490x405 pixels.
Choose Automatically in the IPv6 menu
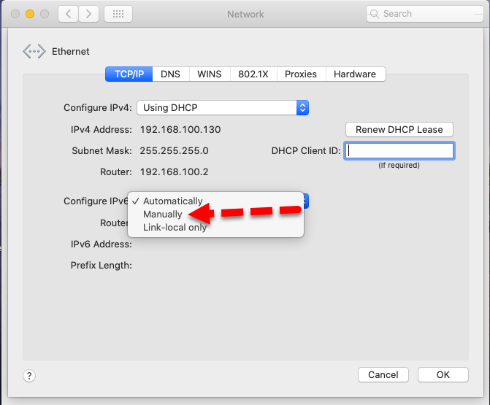172,201
